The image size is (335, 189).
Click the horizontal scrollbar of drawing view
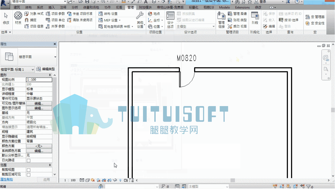233,180
